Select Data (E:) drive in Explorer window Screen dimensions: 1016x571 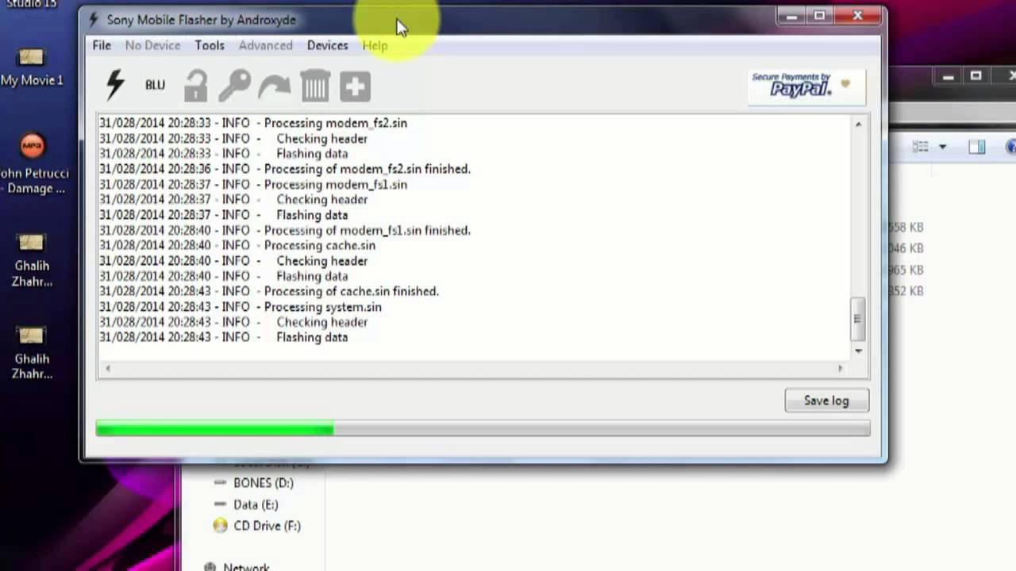click(x=246, y=504)
